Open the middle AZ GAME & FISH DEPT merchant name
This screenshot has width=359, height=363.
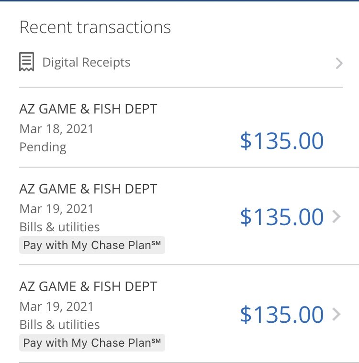point(88,189)
